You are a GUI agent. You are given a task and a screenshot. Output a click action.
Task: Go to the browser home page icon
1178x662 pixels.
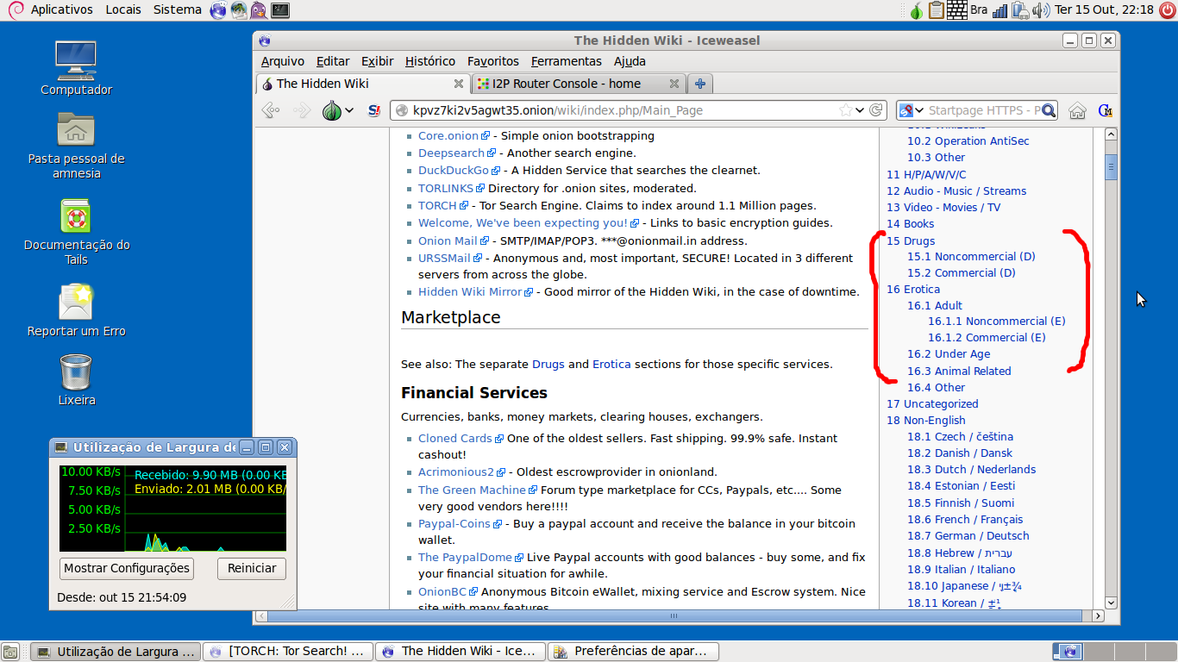pyautogui.click(x=1077, y=110)
